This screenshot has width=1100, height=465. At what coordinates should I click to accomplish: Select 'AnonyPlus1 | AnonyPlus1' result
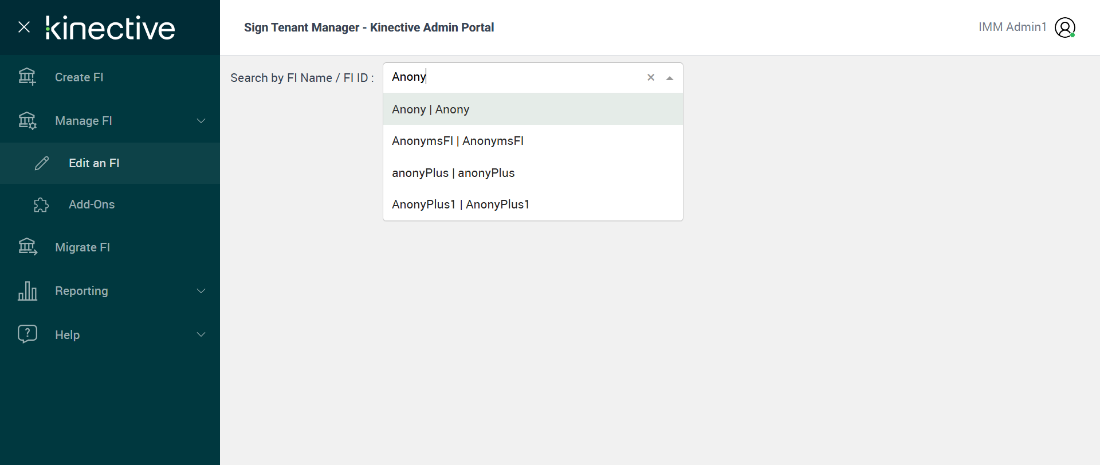(460, 204)
